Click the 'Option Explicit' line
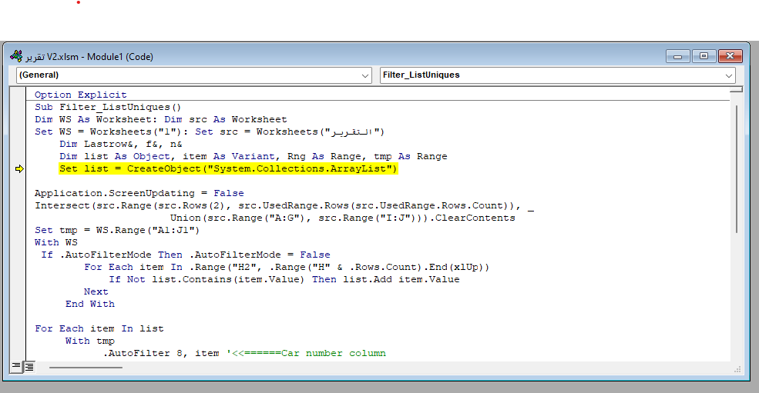The width and height of the screenshot is (759, 393). 80,95
